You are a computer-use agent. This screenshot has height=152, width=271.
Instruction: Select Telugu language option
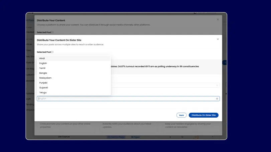pos(74,93)
